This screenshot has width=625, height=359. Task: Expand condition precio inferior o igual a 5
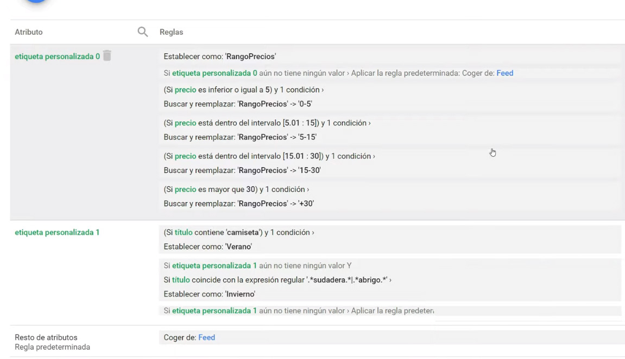click(x=244, y=90)
